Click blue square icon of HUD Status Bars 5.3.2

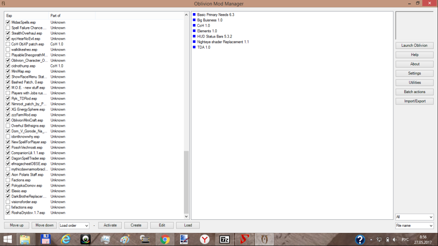194,36
